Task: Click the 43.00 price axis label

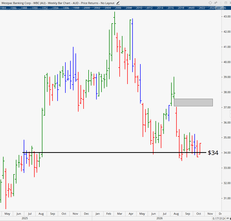Action: [227, 16]
